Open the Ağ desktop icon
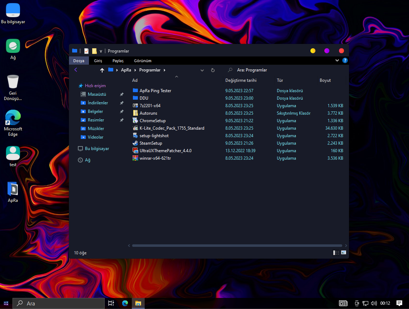The width and height of the screenshot is (409, 309). 13,49
